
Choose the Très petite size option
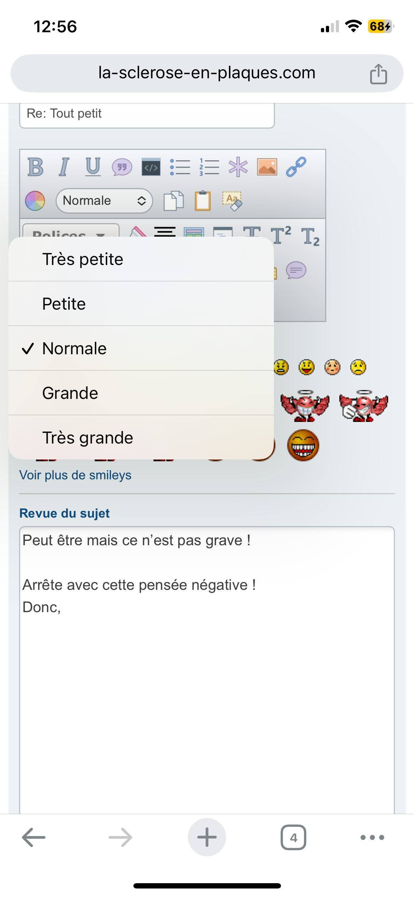tap(141, 259)
